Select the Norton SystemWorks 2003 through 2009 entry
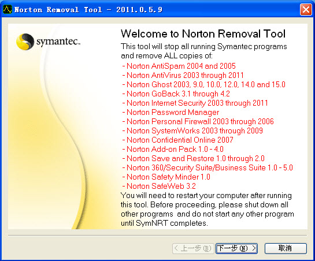Image resolution: width=315 pixels, height=261 pixels. click(192, 130)
